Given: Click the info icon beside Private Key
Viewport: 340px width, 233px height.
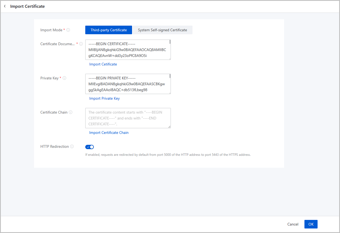Looking at the screenshot, I should click(x=64, y=78).
